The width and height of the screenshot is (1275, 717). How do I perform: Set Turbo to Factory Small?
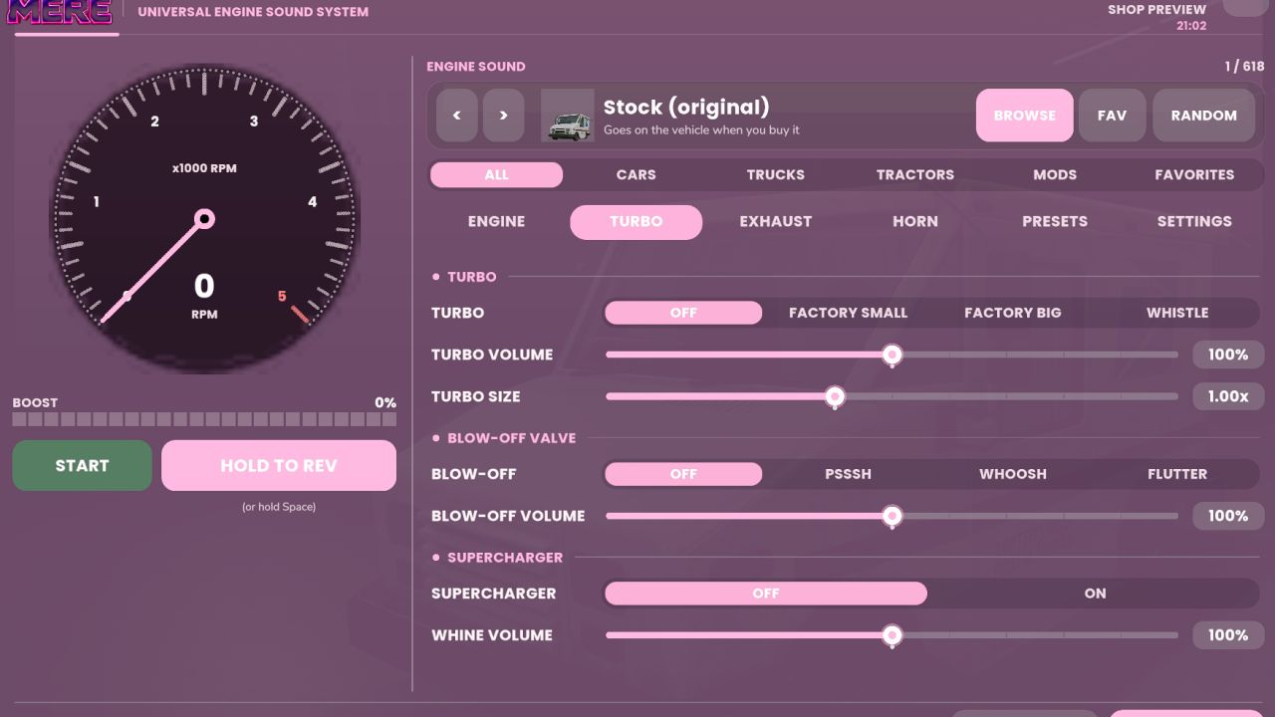848,313
